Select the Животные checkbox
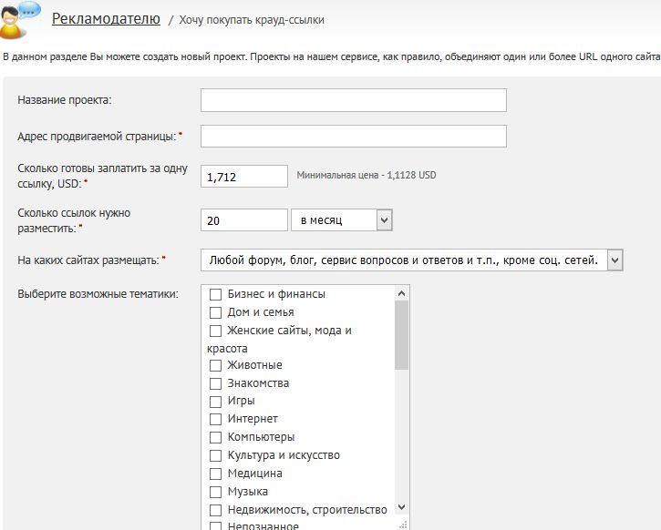 tap(215, 365)
